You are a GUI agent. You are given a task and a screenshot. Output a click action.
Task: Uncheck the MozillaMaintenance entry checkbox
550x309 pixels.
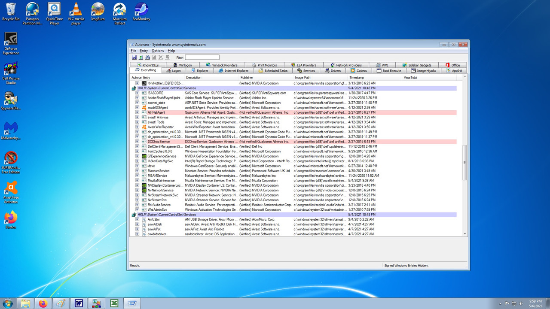coord(137,181)
